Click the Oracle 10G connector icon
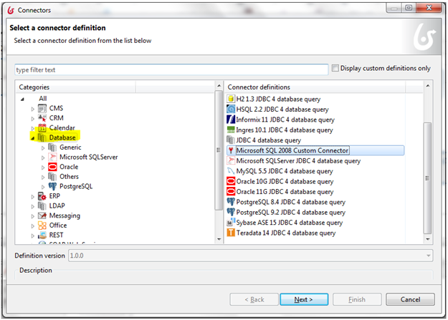This screenshot has width=448, height=320. click(x=231, y=181)
